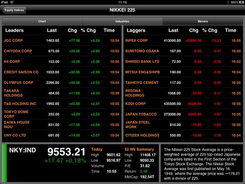Screen dimensions: 245x184
Task: Tap 52 week Low value 9050.33
Action: (147, 160)
